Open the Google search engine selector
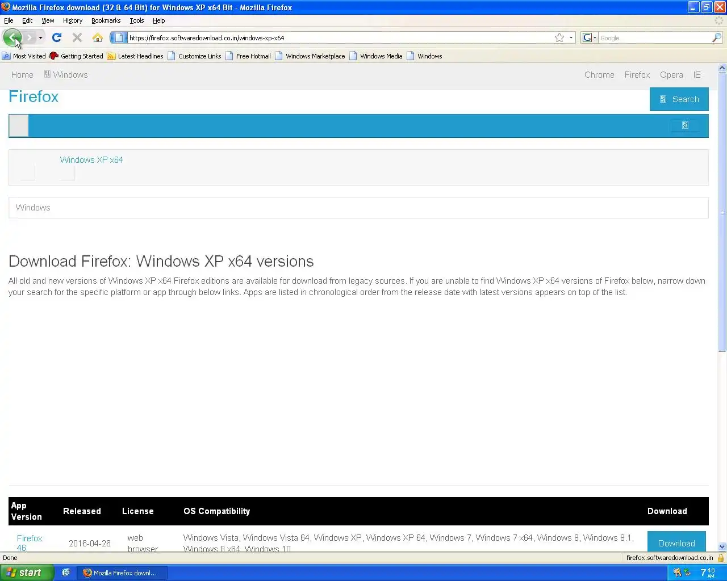The height and width of the screenshot is (581, 727). [590, 37]
